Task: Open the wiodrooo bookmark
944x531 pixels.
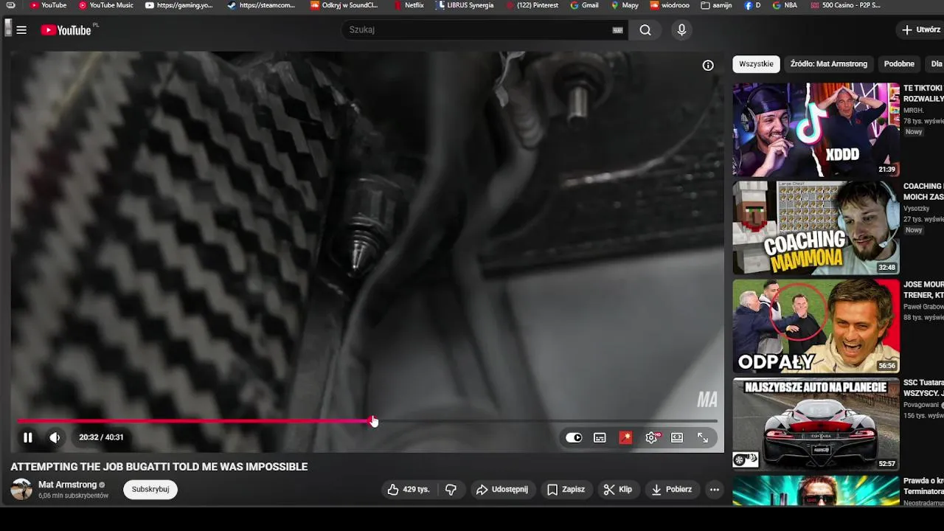Action: [x=670, y=5]
